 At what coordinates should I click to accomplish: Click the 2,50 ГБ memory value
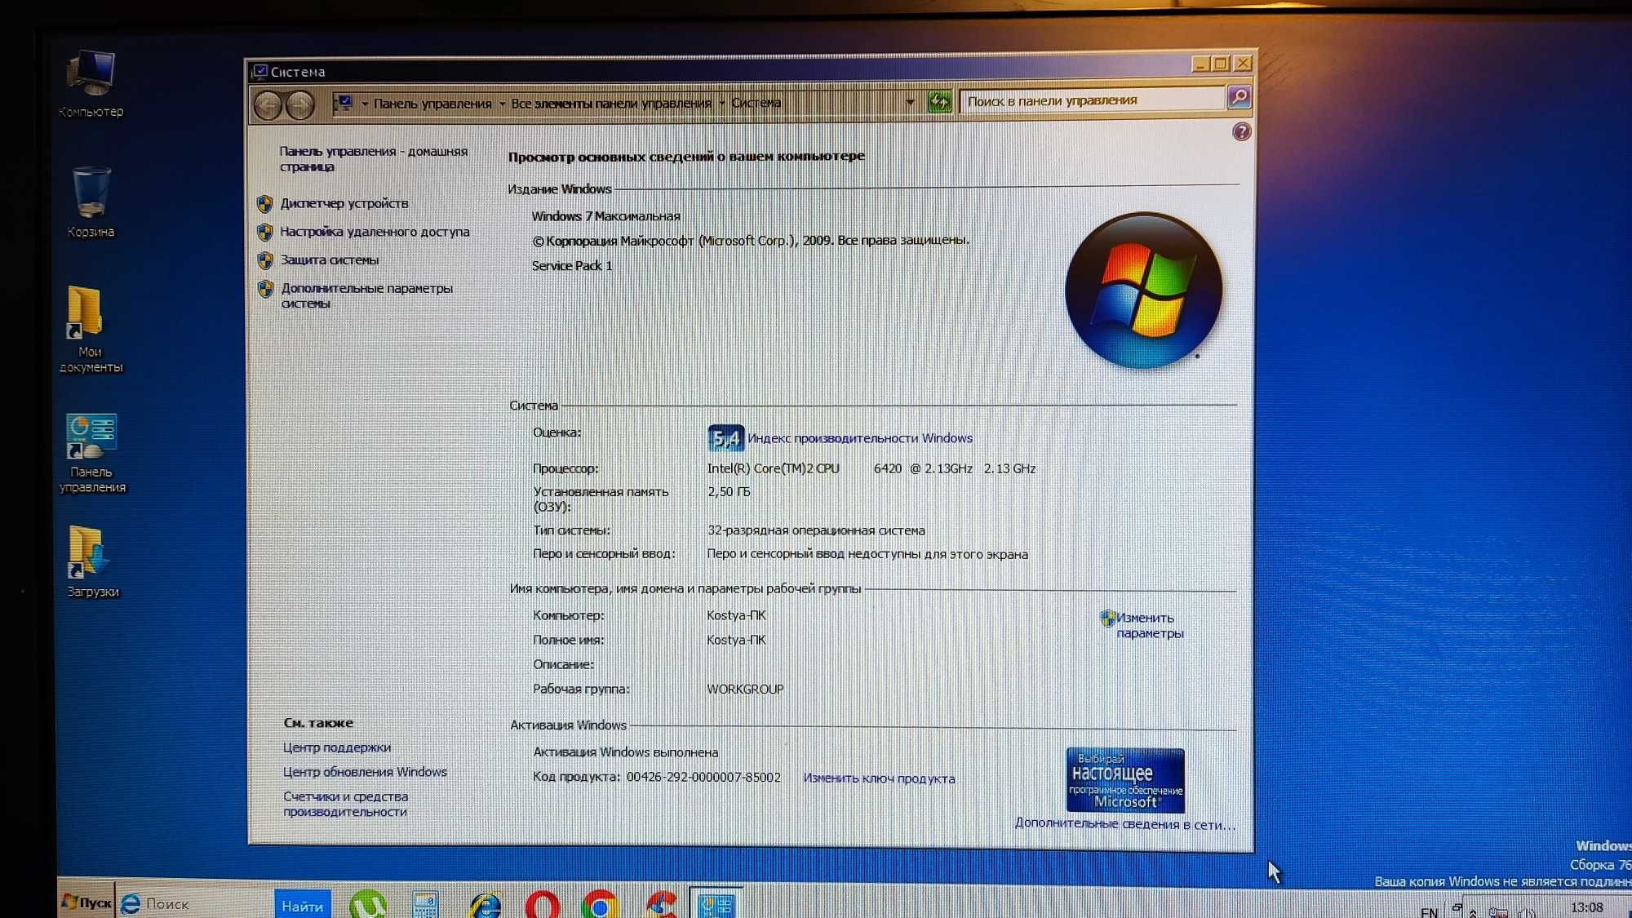729,492
